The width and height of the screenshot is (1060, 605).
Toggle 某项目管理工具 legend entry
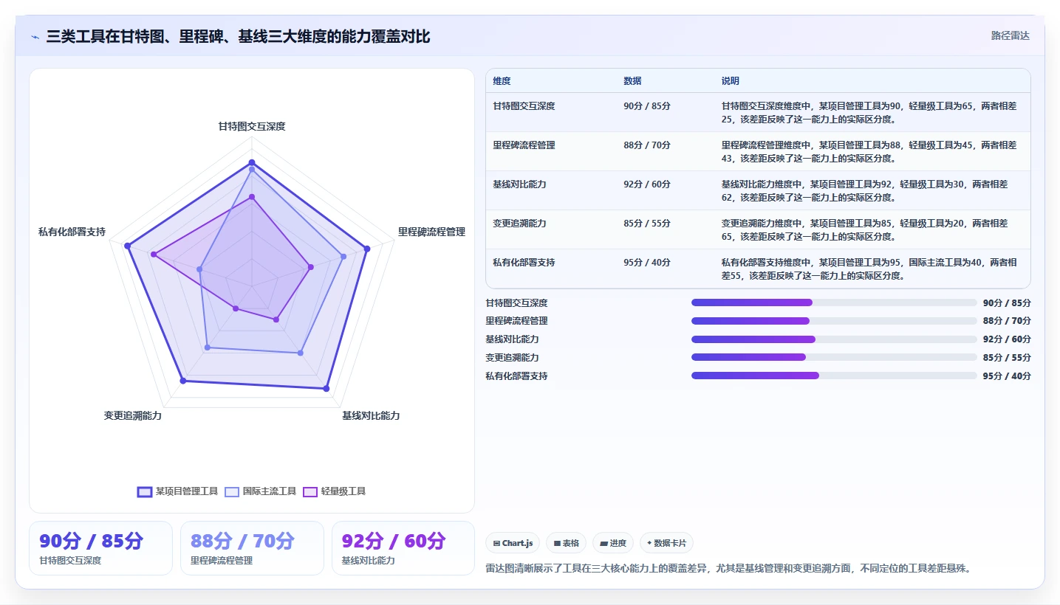tap(178, 491)
